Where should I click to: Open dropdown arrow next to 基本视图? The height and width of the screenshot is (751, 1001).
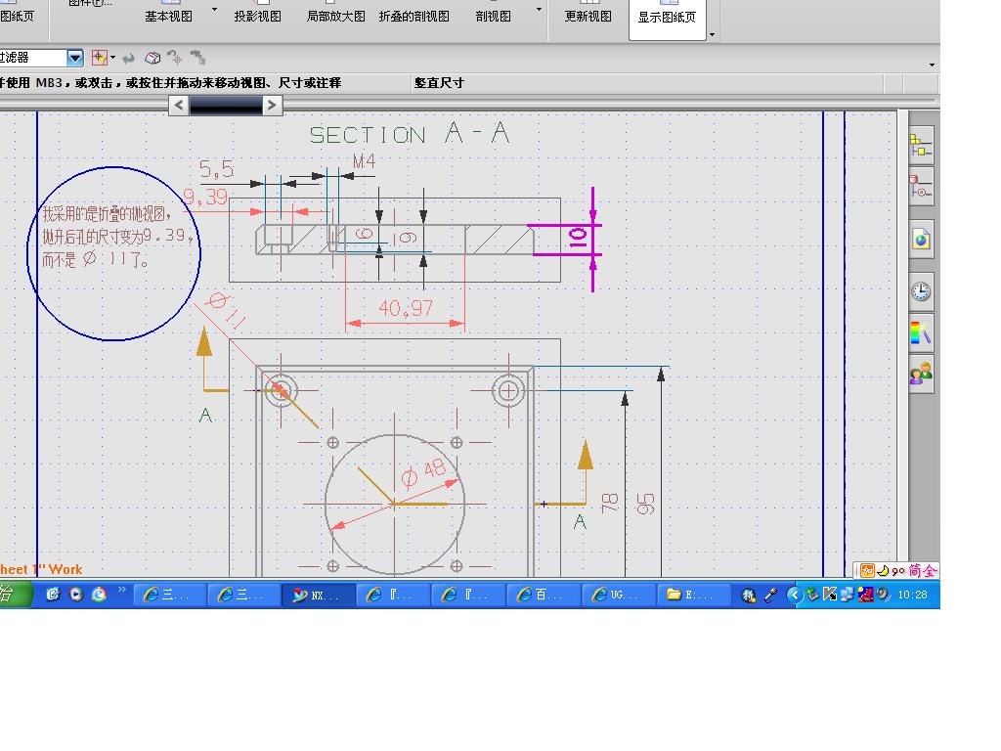(214, 10)
